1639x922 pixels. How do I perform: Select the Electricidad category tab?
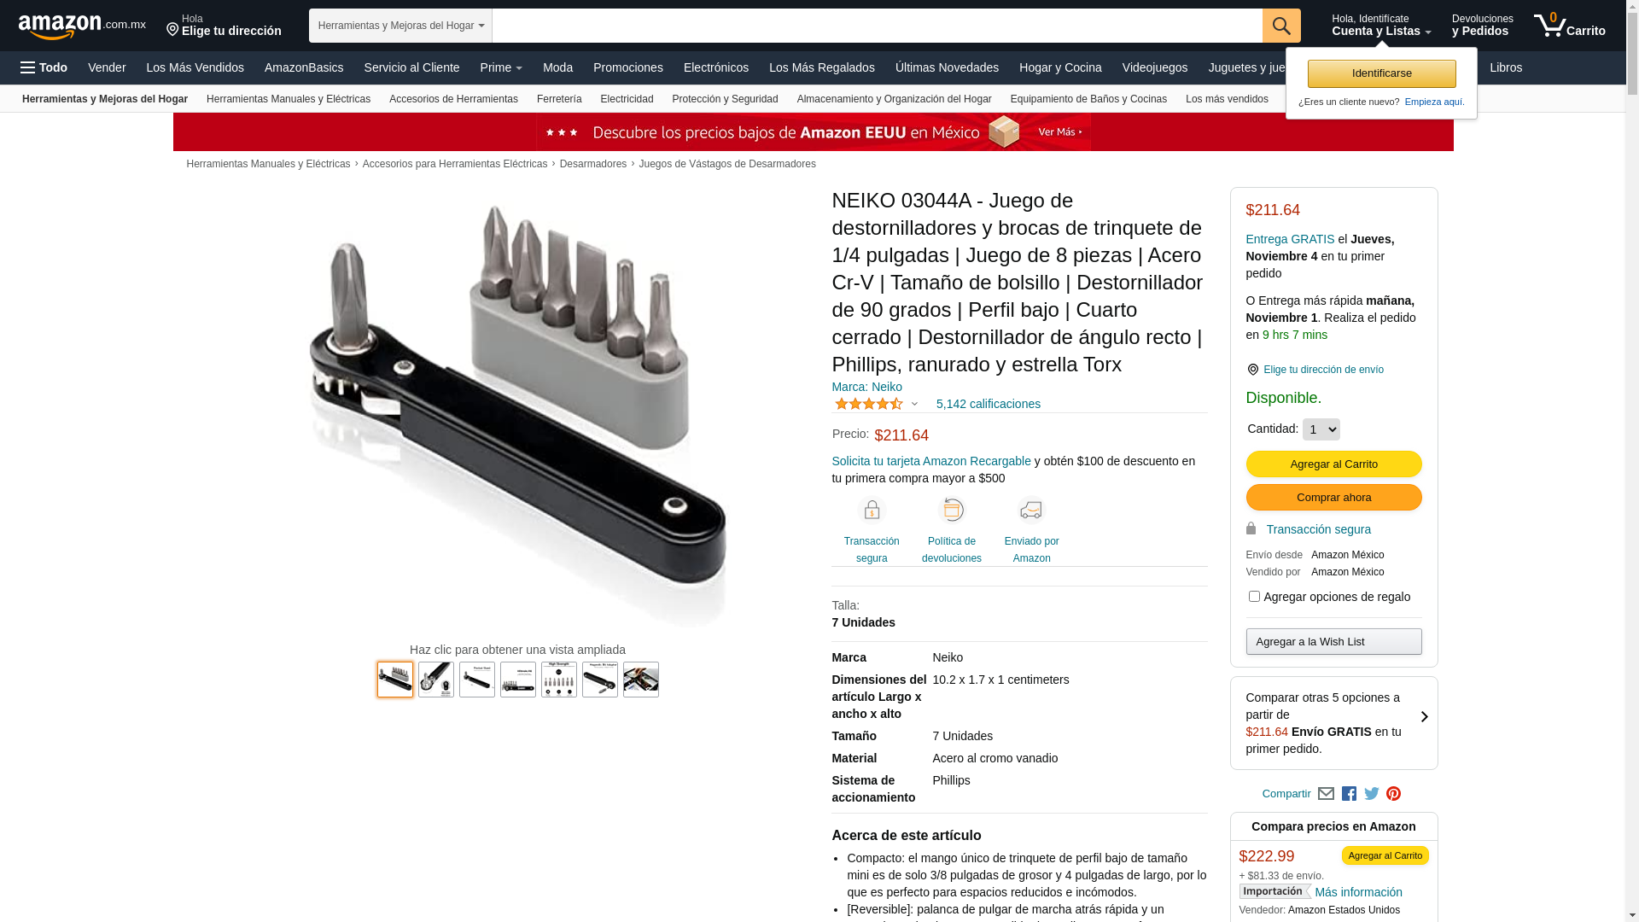pos(627,99)
